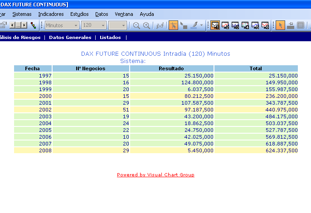Toggle the crosshair cursor tool
Image resolution: width=311 pixels, height=213 pixels.
pyautogui.click(x=173, y=25)
